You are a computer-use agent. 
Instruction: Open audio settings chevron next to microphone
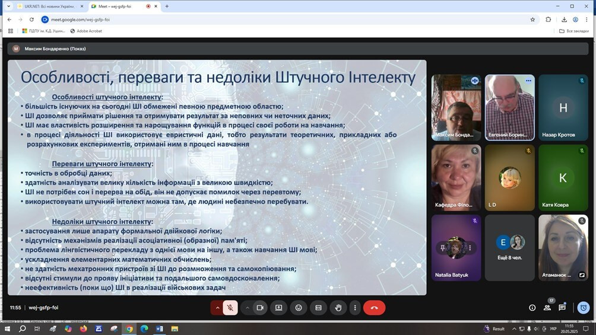tap(217, 308)
